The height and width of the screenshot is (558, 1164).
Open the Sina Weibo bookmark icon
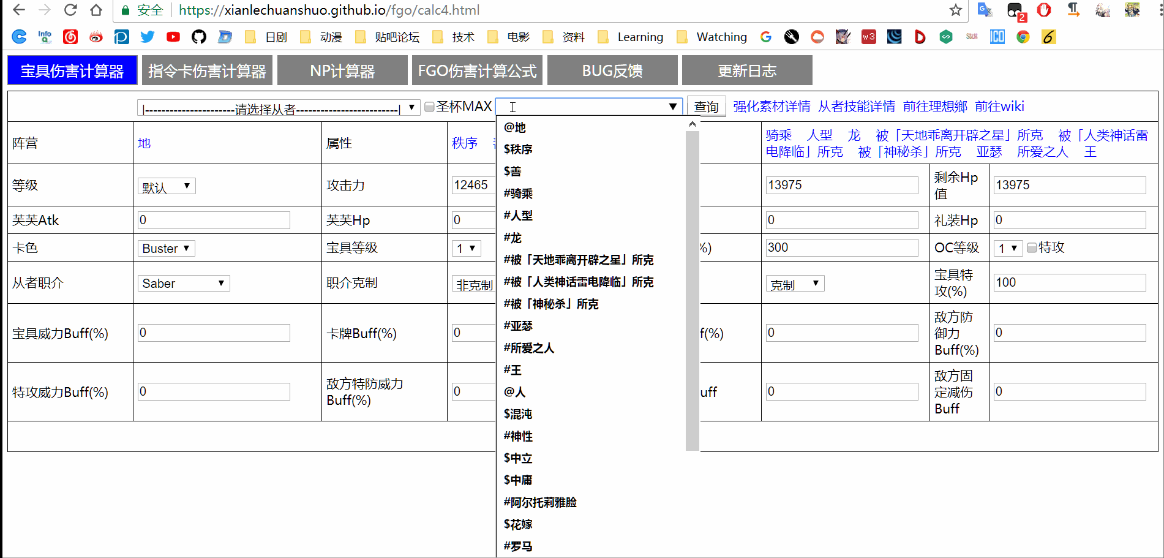tap(96, 37)
